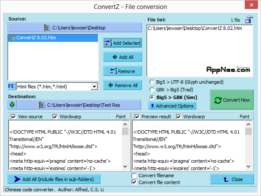Viewport: 261px width, 196px height.
Task: Open the Html files filter dropdown
Action: (x=94, y=87)
